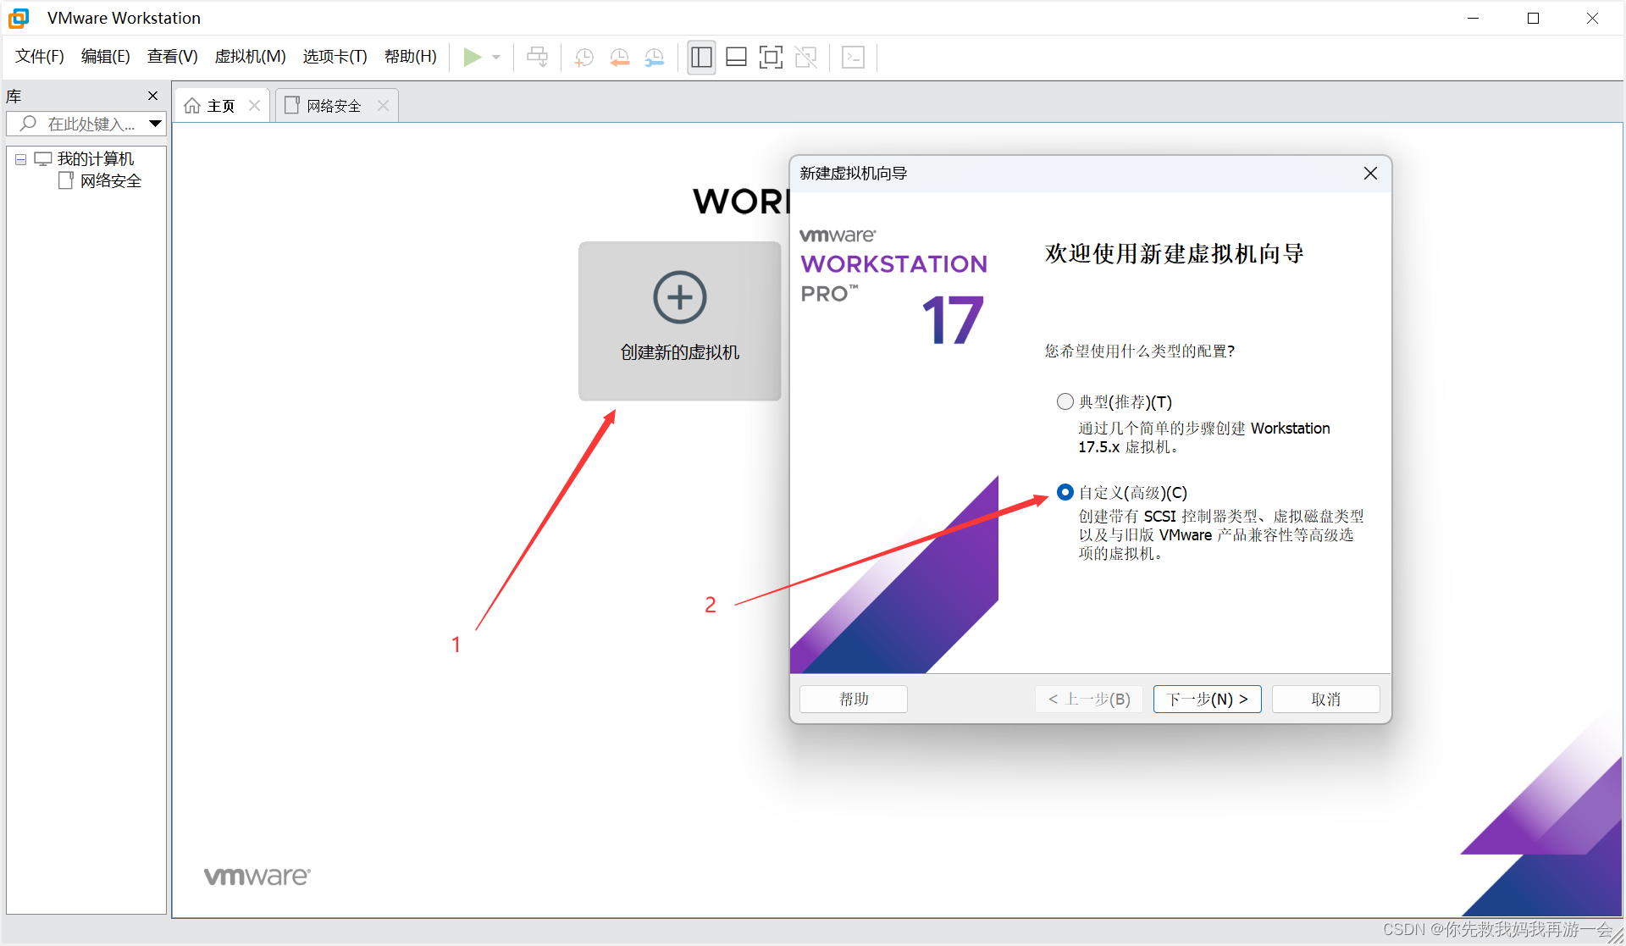Click the VMware Workstation app logo

coord(19,18)
